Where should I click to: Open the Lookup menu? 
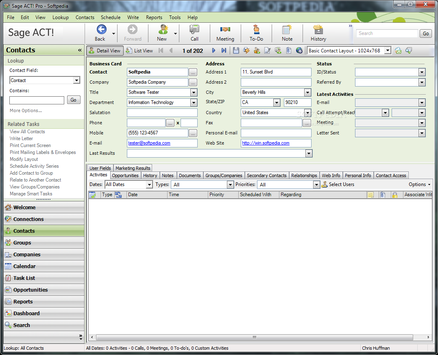(61, 17)
